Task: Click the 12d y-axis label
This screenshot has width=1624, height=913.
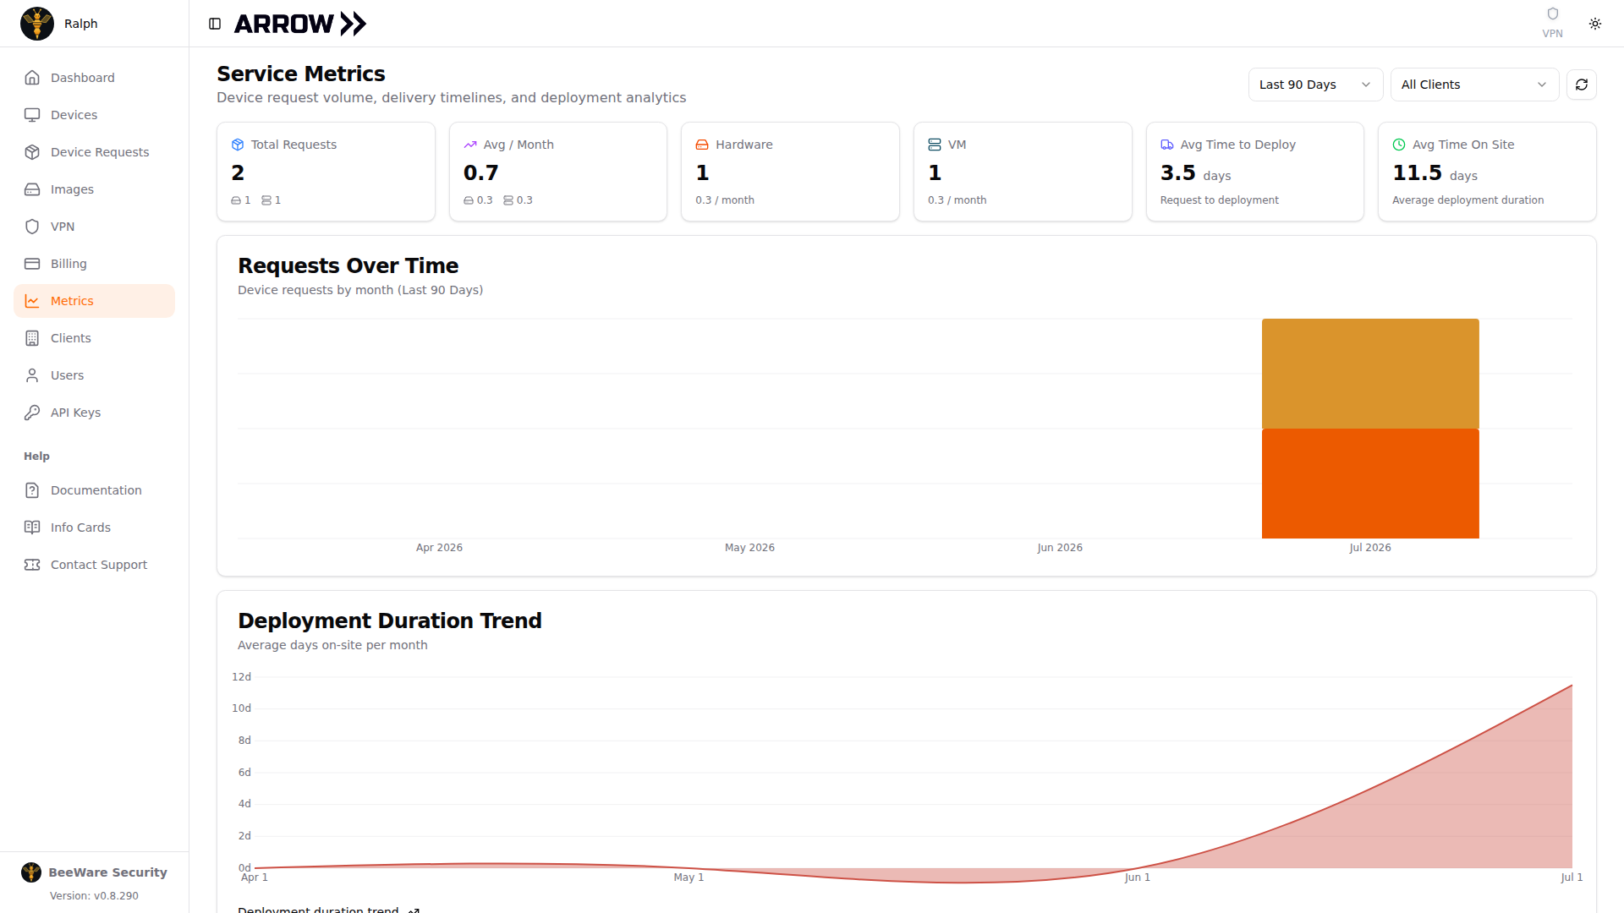Action: (242, 677)
